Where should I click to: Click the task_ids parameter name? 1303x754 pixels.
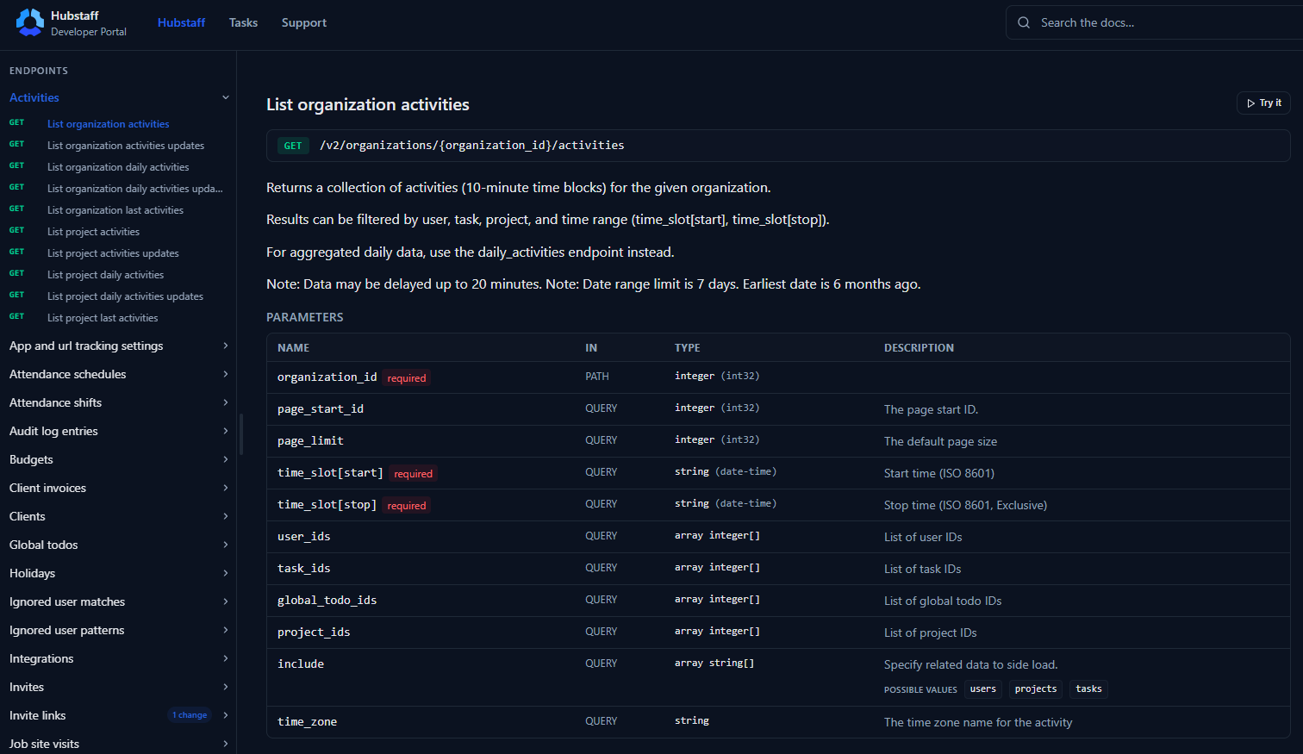pos(304,569)
